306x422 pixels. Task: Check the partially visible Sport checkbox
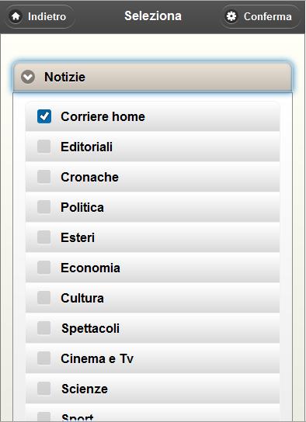pyautogui.click(x=44, y=417)
